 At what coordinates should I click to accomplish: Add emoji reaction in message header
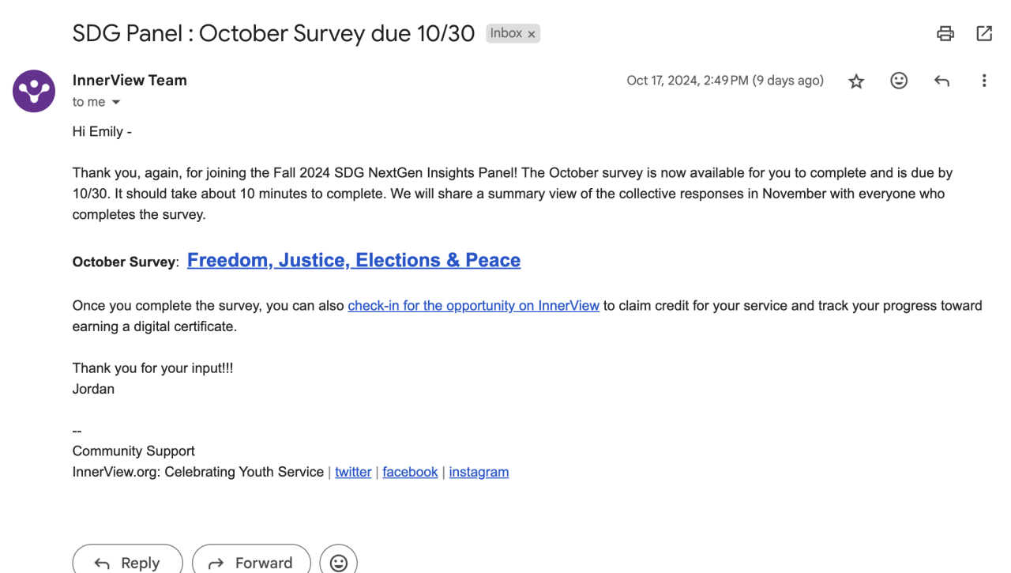[x=899, y=81]
